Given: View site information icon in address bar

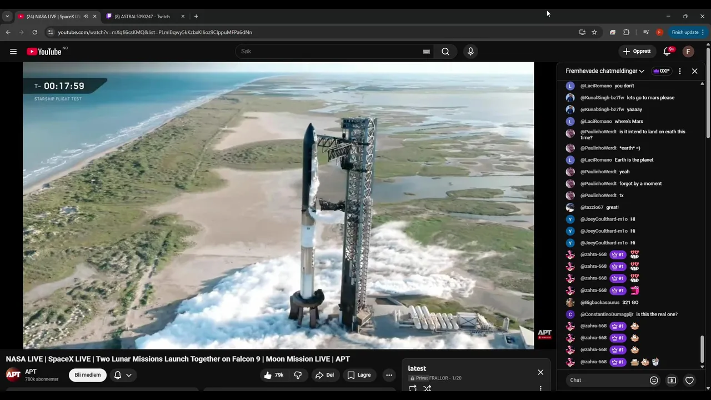Looking at the screenshot, I should pyautogui.click(x=51, y=32).
